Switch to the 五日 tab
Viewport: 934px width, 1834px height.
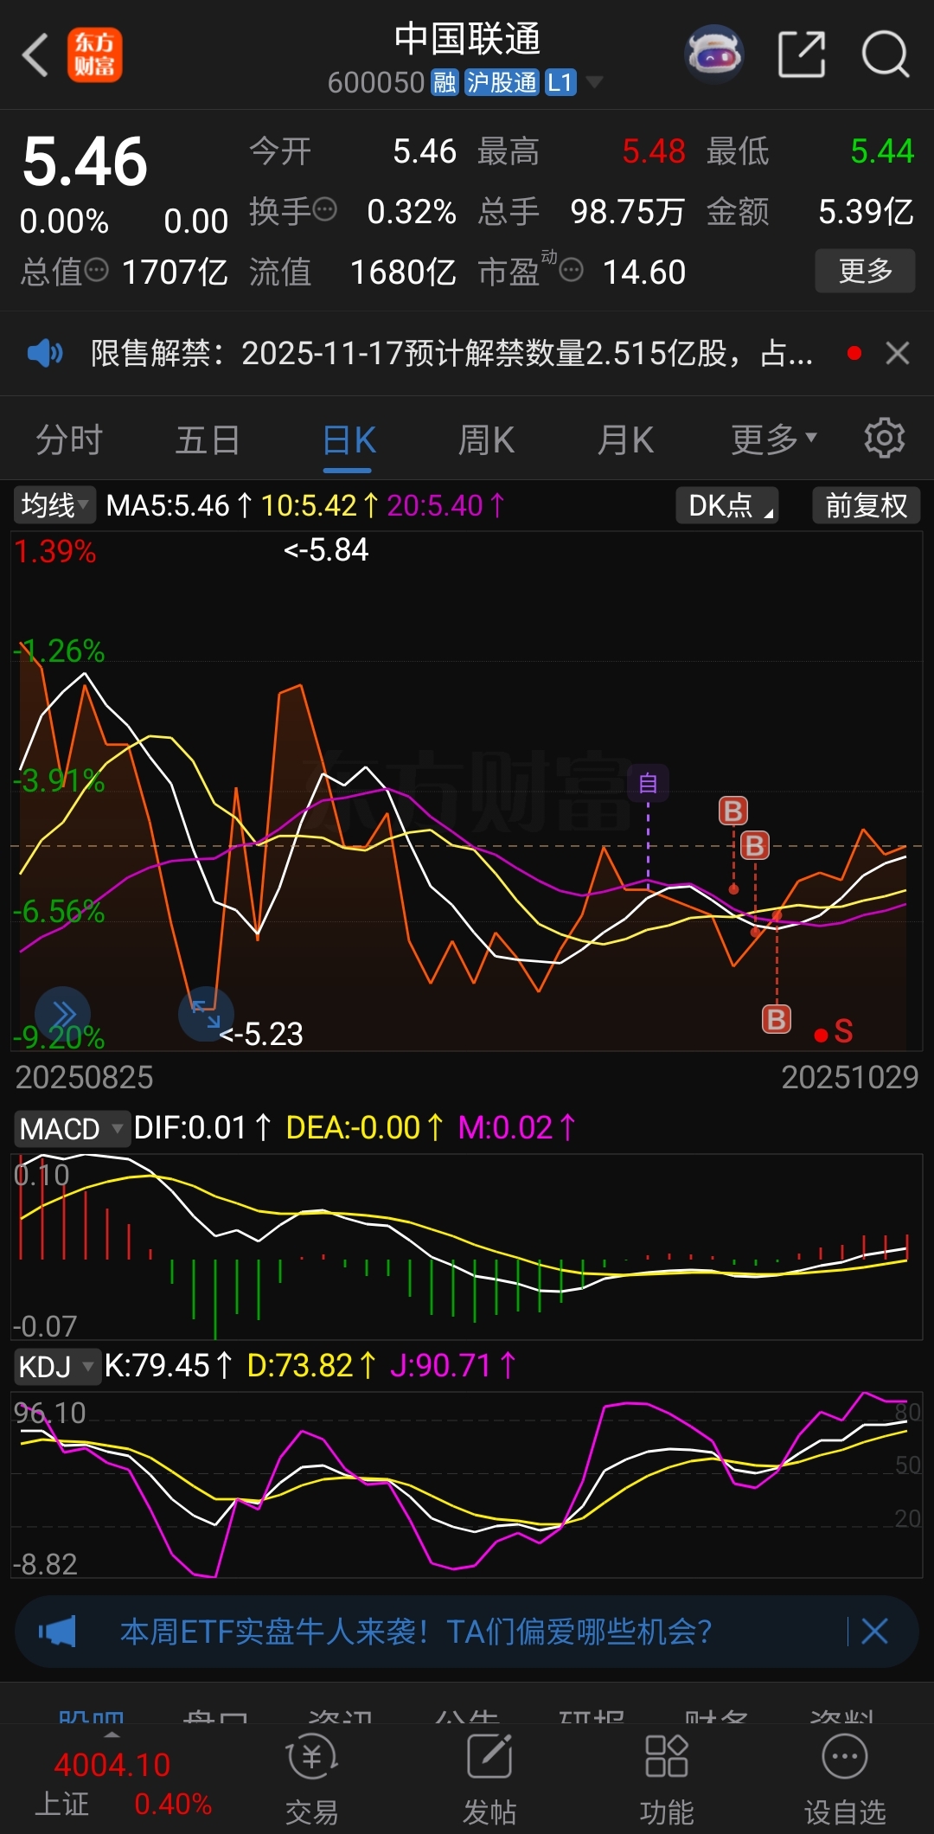click(x=208, y=439)
